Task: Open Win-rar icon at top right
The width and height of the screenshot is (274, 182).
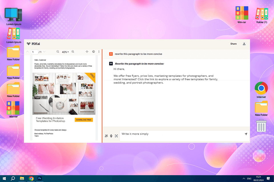Action: [x=242, y=15]
